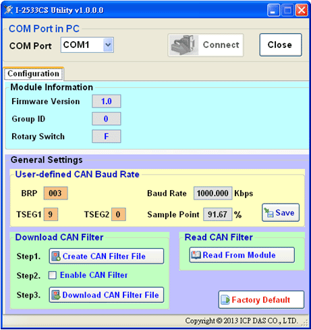Image resolution: width=311 pixels, height=330 pixels.
Task: Click the Sample Point 91.67 field
Action: pos(217,214)
